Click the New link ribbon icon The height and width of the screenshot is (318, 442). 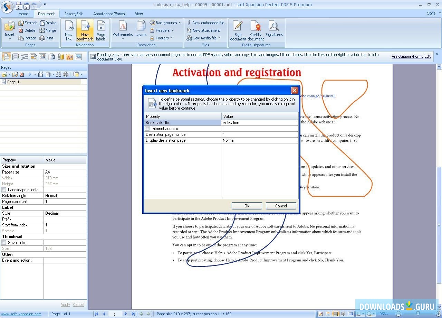pos(69,30)
